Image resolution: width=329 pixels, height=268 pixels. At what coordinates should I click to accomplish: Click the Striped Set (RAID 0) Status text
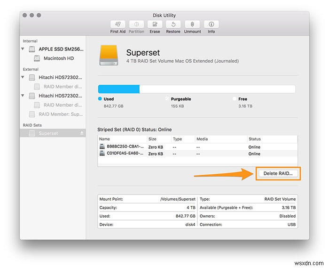click(134, 130)
